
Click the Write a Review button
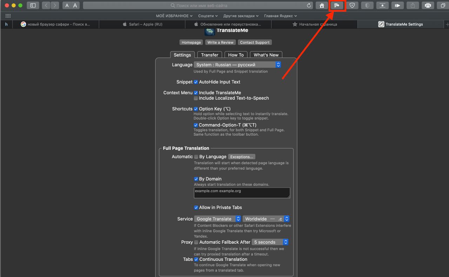[220, 42]
